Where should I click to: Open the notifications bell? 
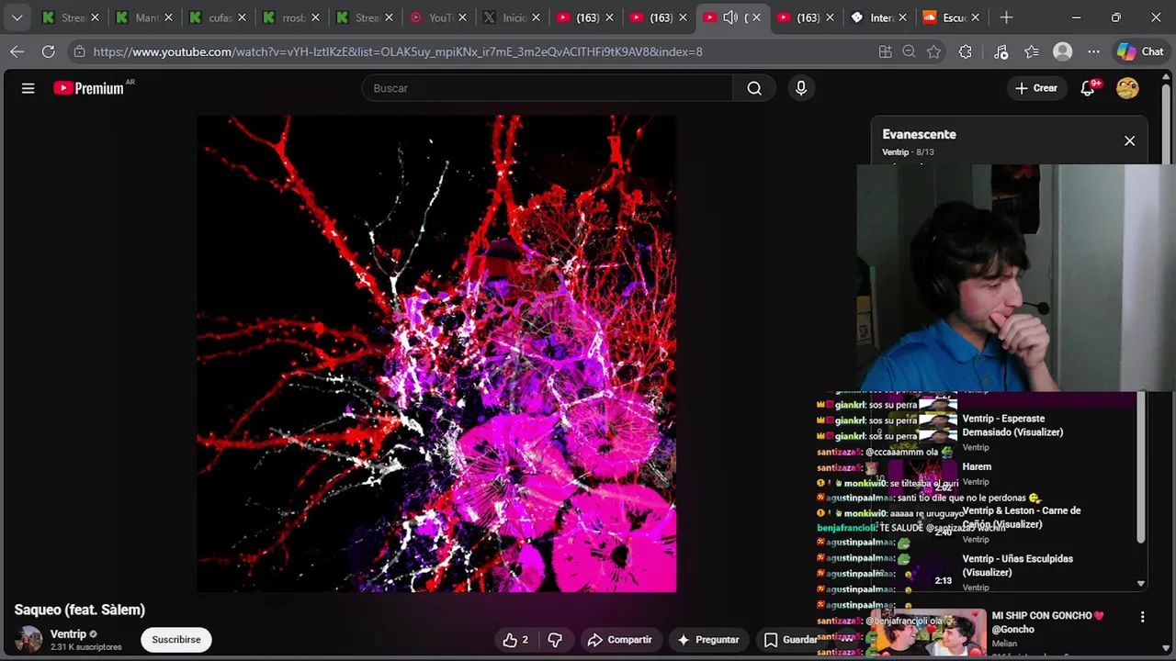click(1090, 88)
